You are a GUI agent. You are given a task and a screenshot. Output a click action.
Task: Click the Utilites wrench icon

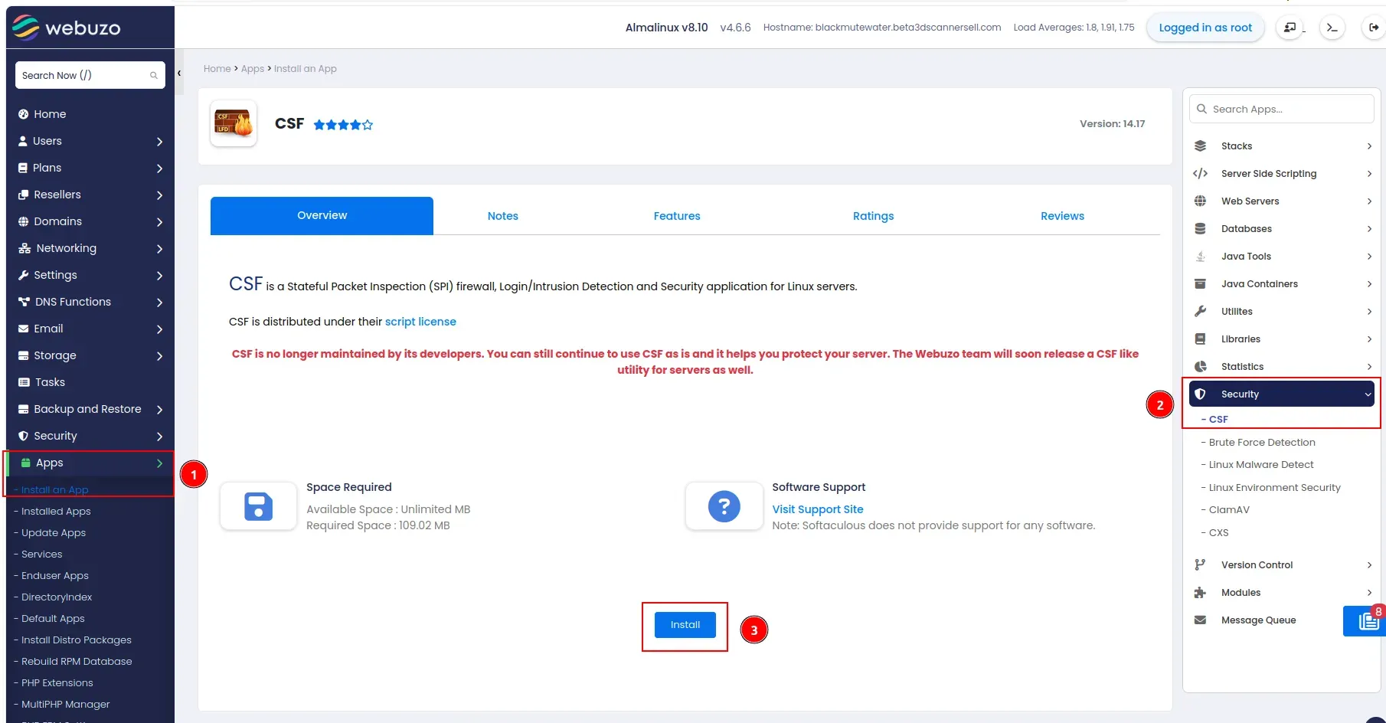pyautogui.click(x=1201, y=311)
